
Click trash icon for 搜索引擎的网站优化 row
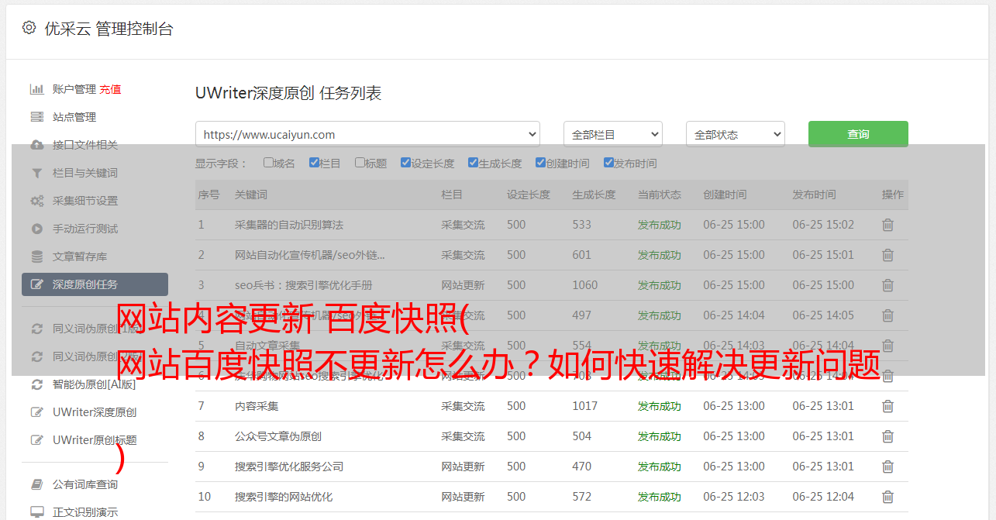point(888,497)
